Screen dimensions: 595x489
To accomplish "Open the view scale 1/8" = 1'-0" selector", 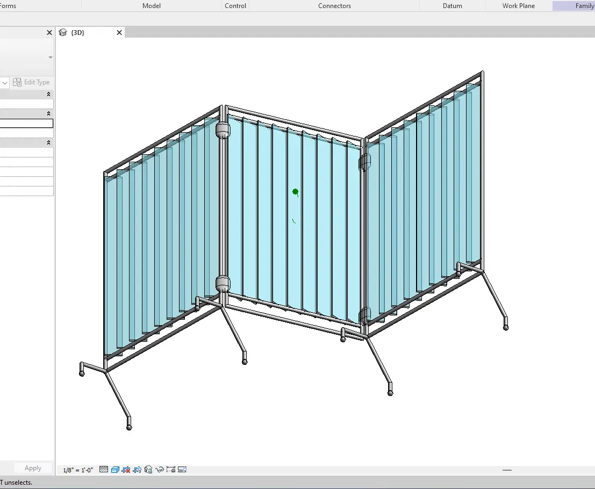I will click(78, 470).
